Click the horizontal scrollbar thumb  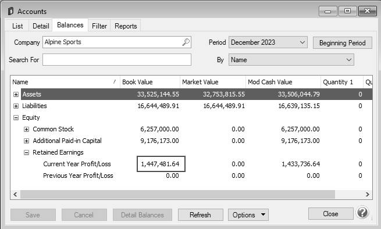click(x=177, y=194)
